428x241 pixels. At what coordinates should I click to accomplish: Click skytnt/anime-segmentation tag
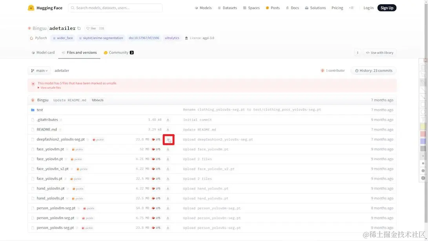click(101, 38)
